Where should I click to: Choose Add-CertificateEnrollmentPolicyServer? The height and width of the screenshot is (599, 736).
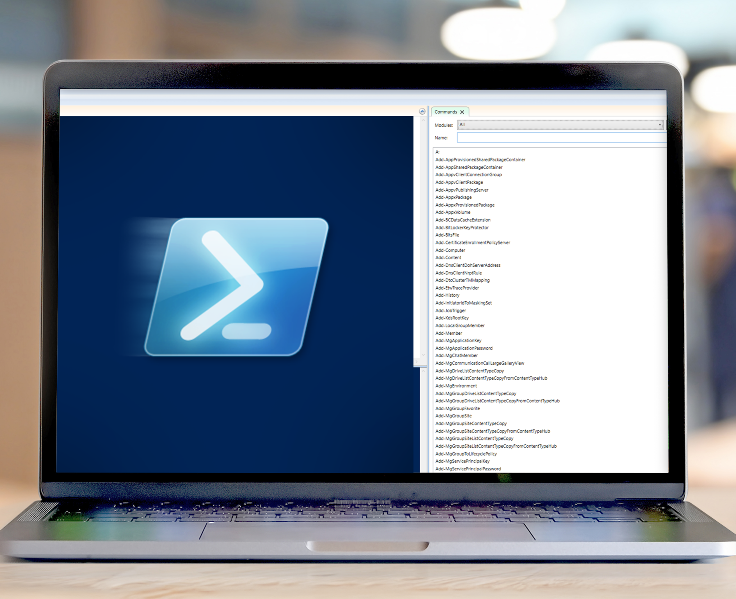tap(472, 243)
